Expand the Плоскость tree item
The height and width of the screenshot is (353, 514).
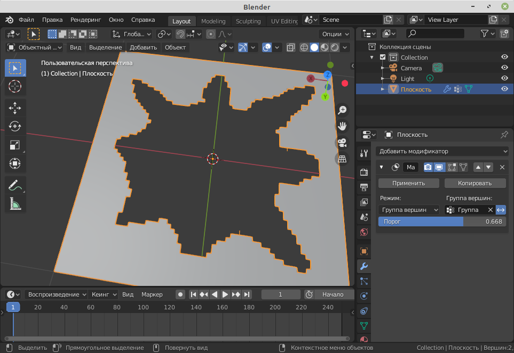click(x=382, y=89)
